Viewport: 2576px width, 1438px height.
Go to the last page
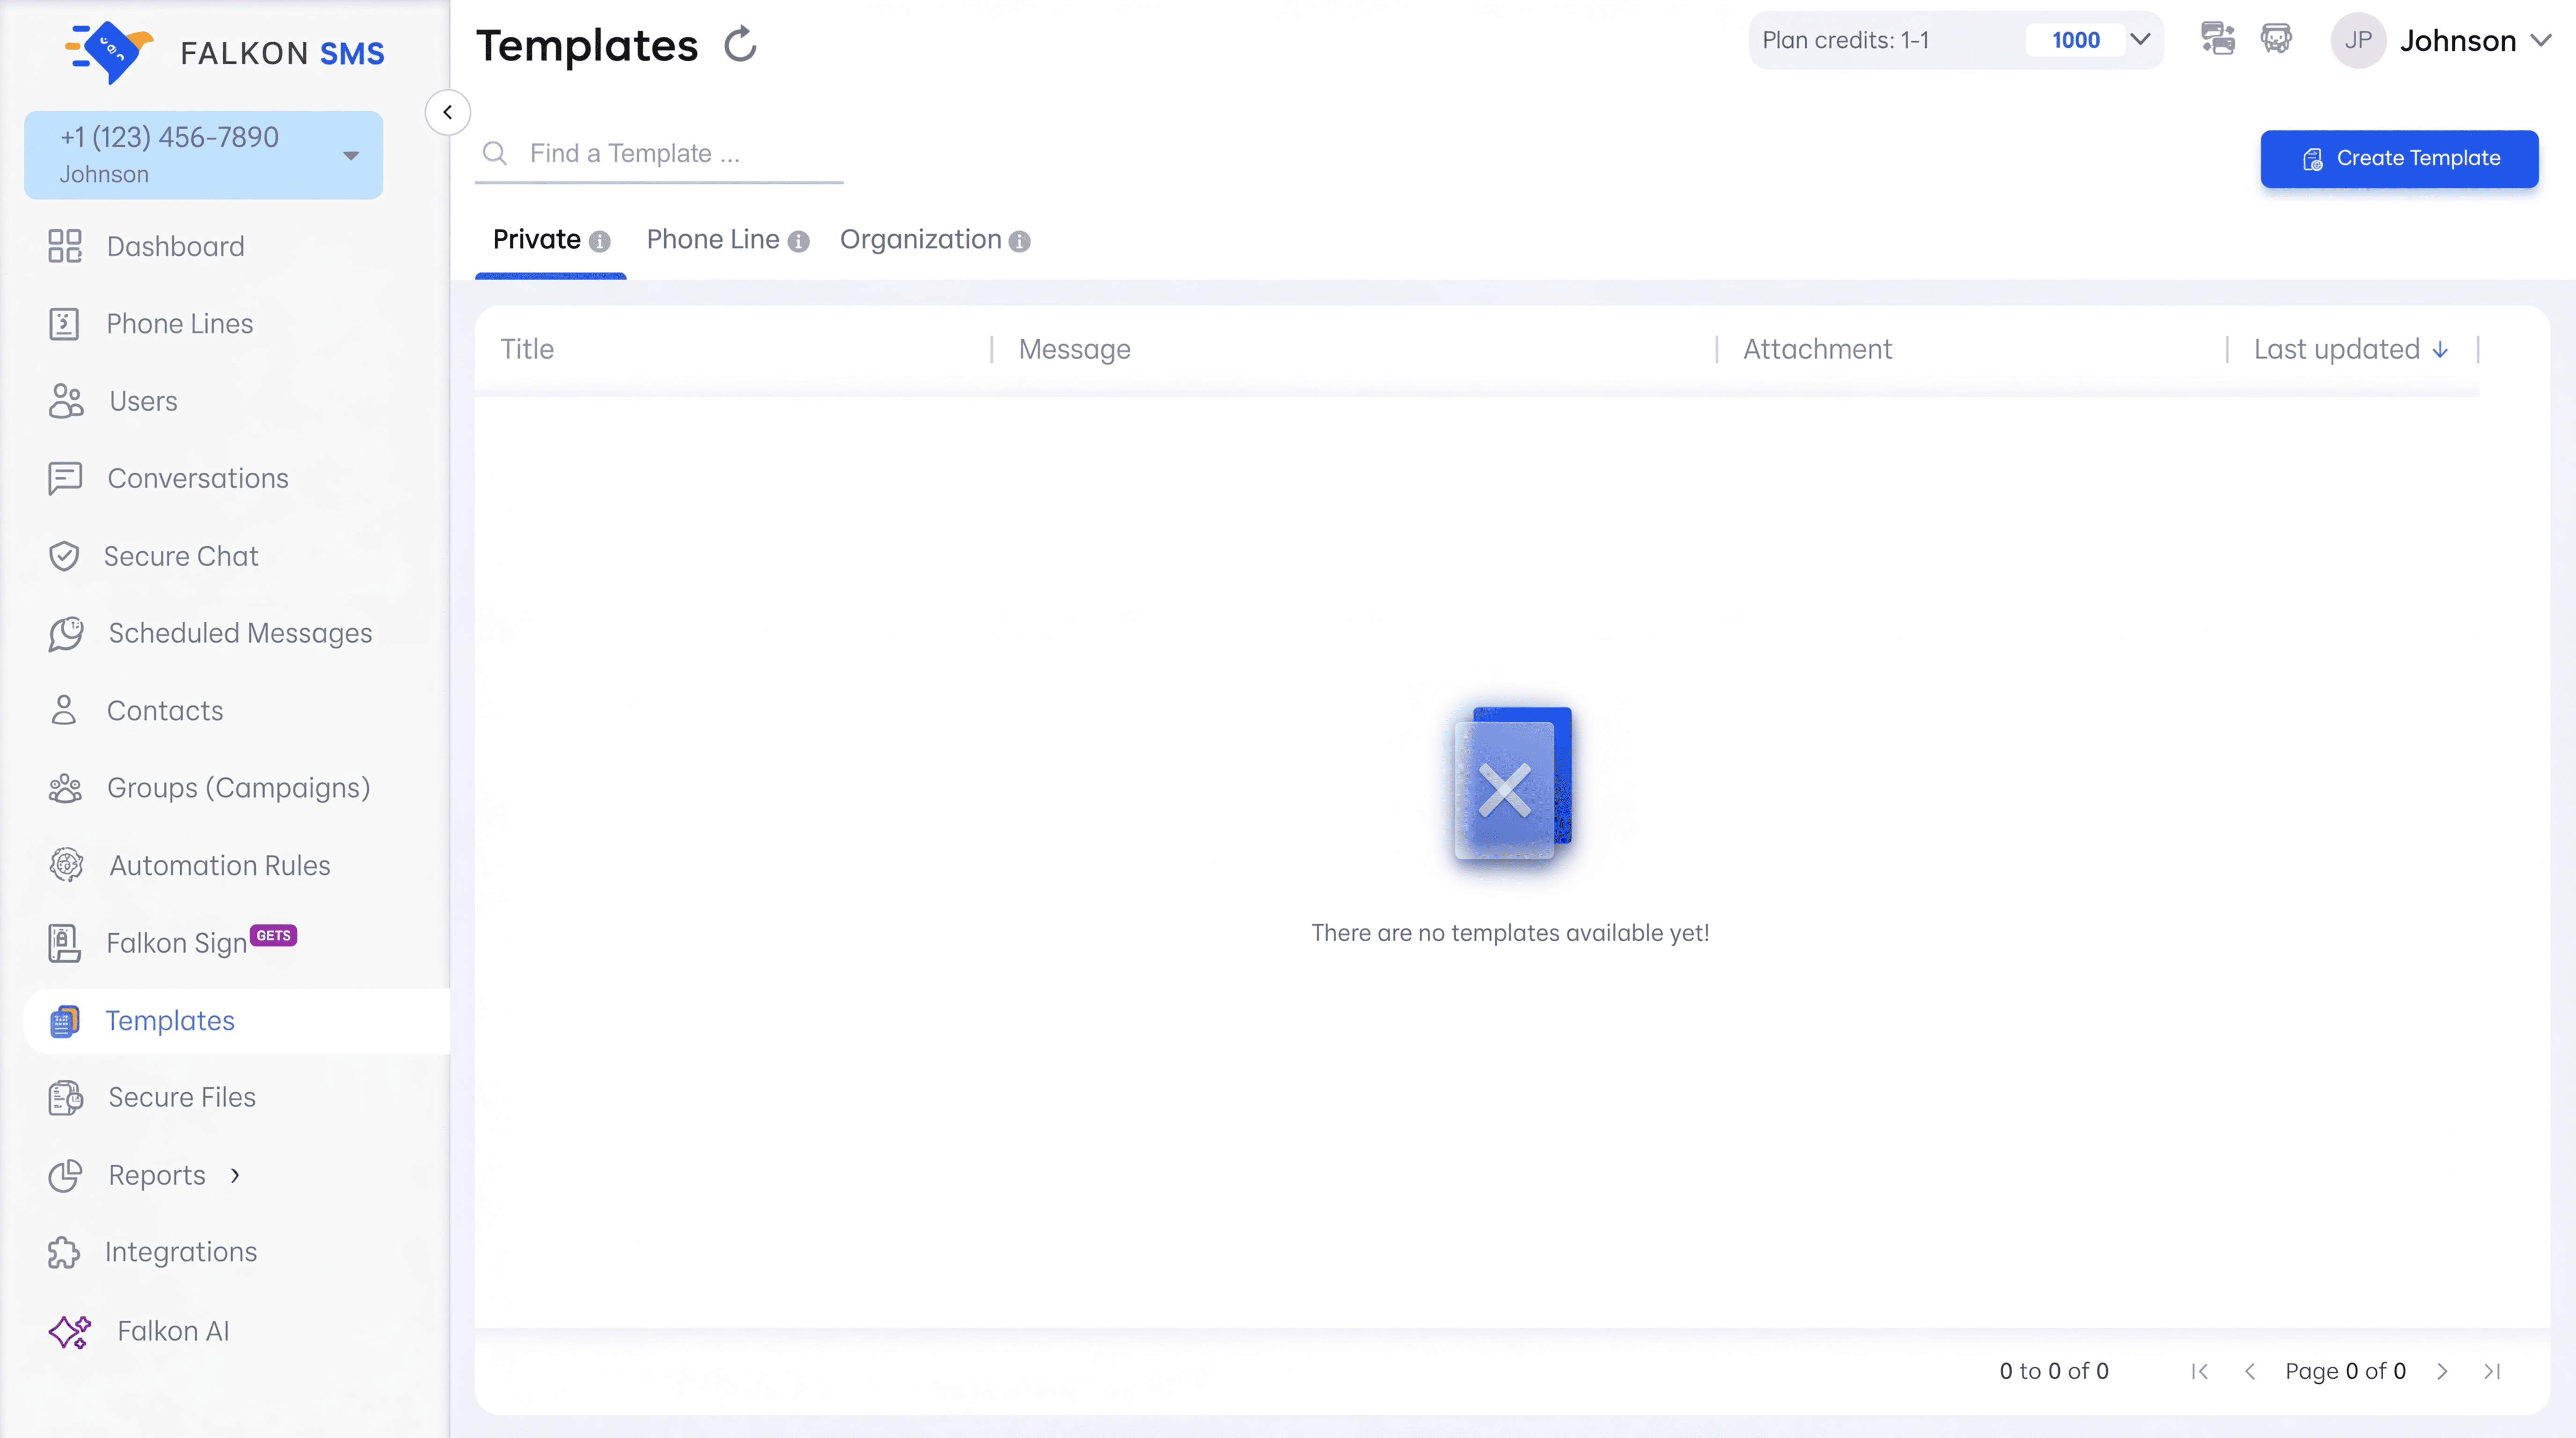point(2492,1371)
